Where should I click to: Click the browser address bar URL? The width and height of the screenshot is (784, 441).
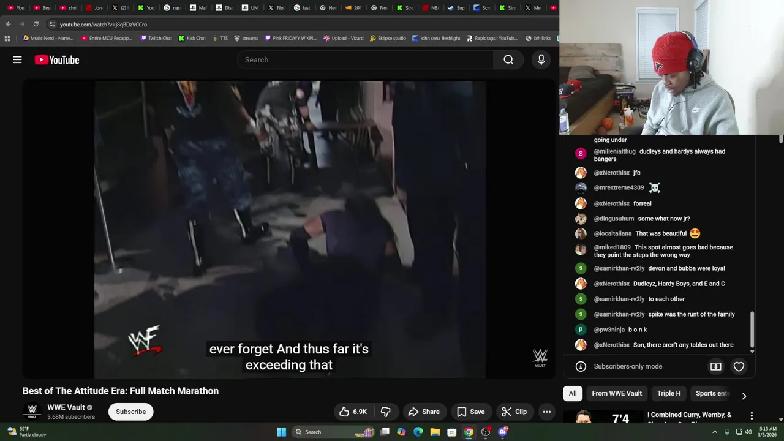[x=103, y=24]
